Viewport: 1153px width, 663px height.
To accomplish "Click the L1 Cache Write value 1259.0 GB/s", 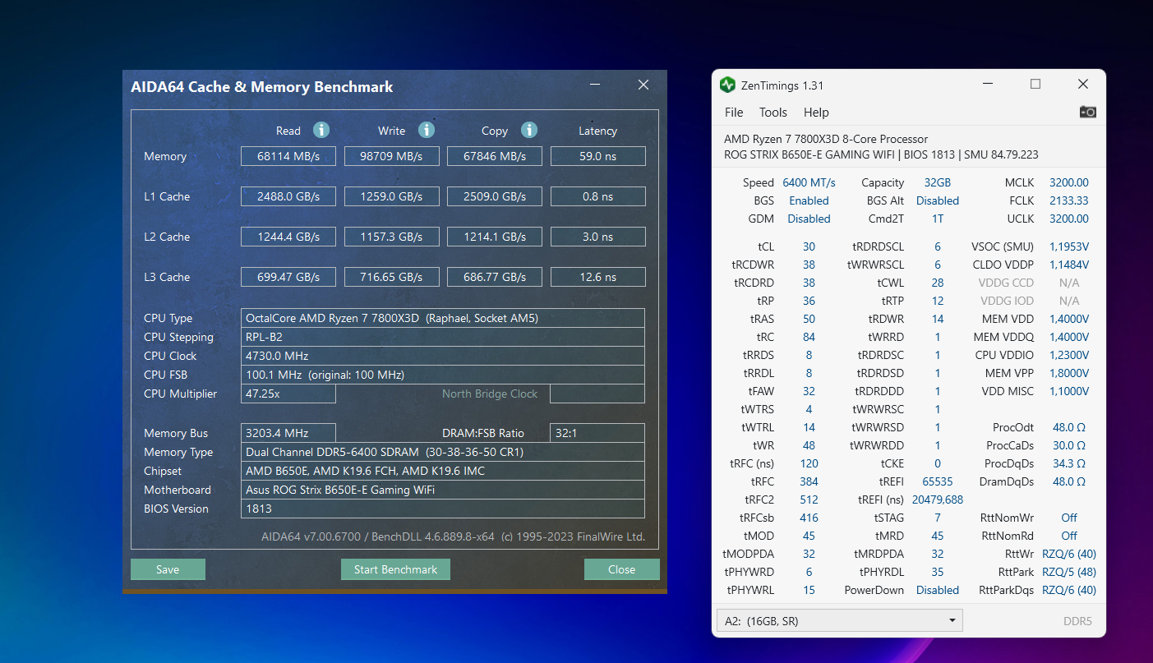I will (392, 196).
